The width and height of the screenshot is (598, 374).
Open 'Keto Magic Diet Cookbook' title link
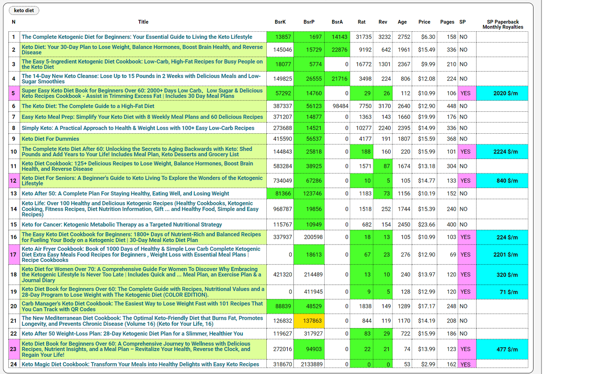pos(140,365)
